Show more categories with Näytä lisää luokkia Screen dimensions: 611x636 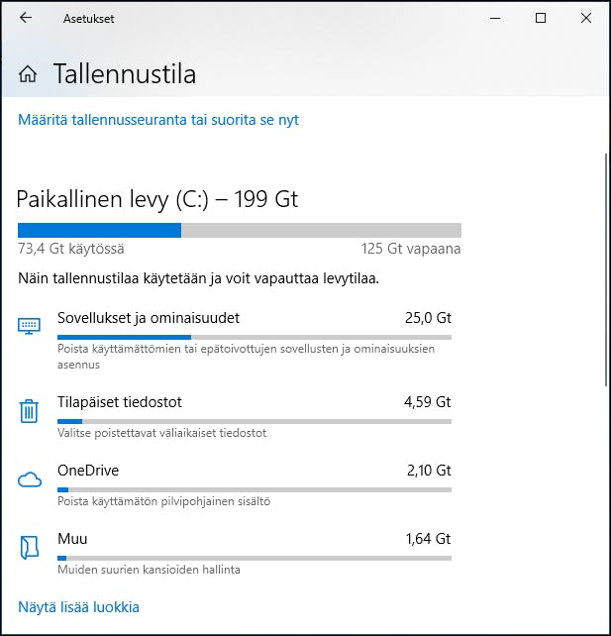[78, 606]
